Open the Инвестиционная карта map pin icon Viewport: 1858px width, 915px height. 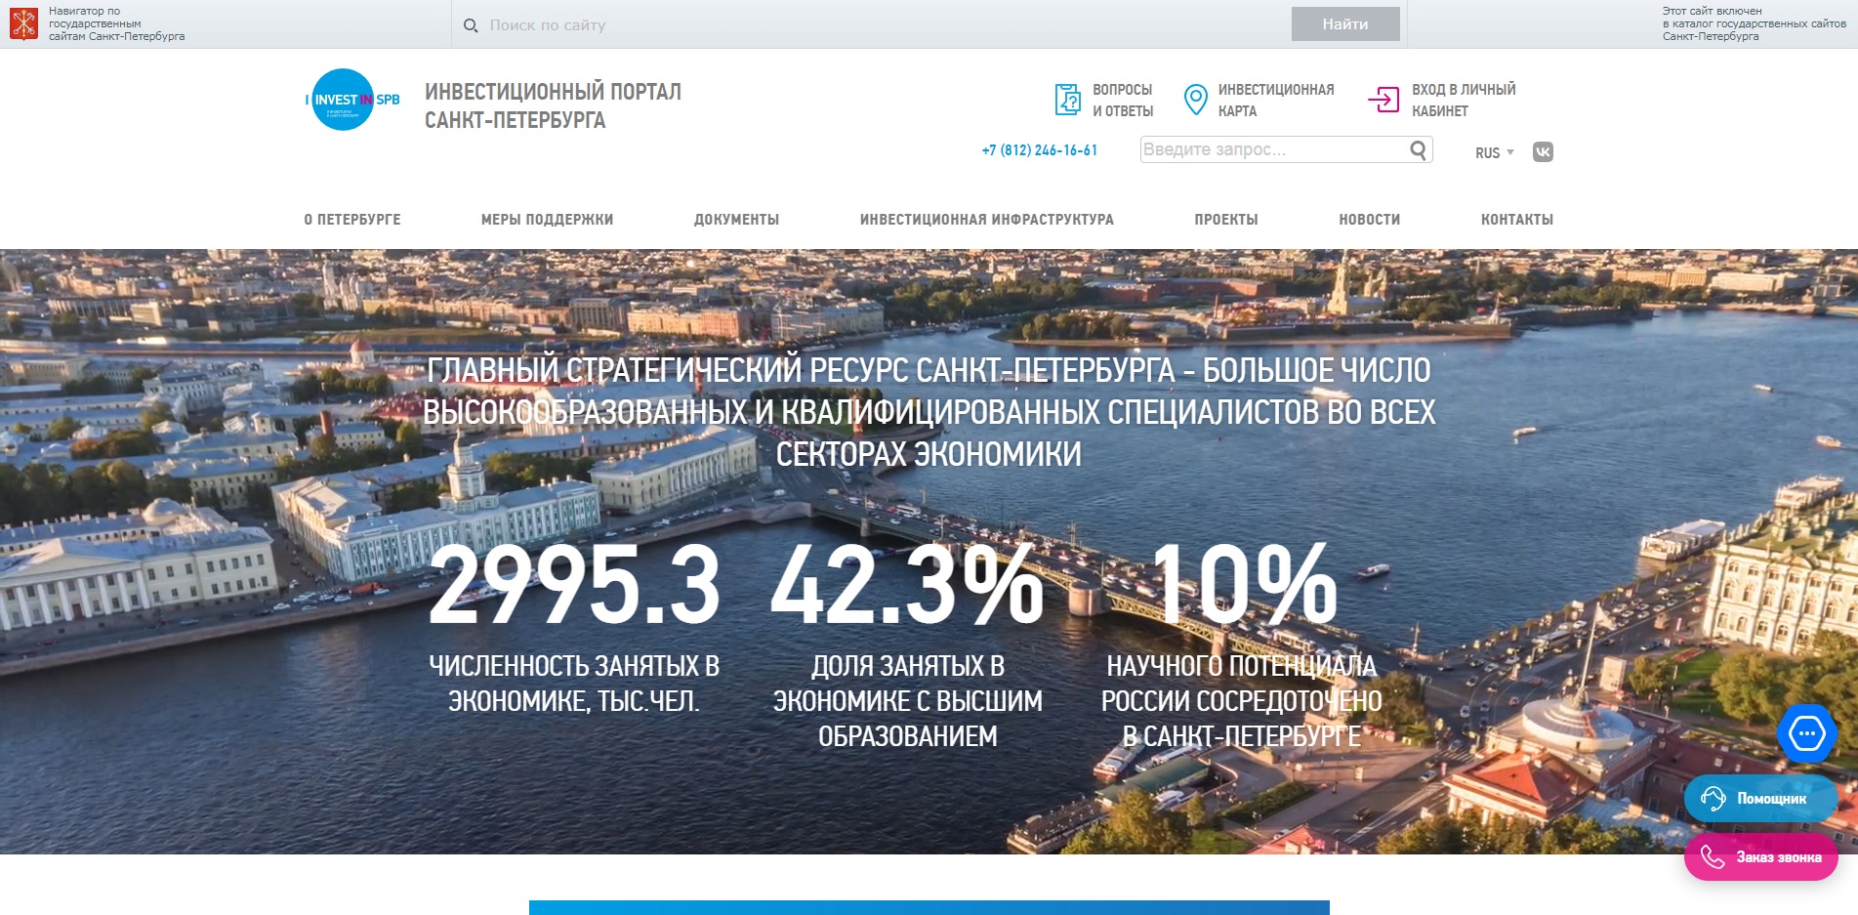[x=1195, y=99]
